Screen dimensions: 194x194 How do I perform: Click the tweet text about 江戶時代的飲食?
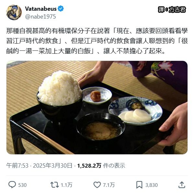click(x=97, y=41)
